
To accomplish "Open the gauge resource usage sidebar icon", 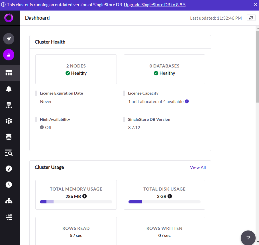I will click(x=9, y=169).
